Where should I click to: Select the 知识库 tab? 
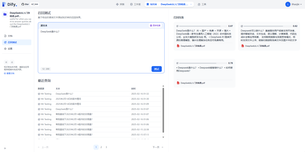152,4
